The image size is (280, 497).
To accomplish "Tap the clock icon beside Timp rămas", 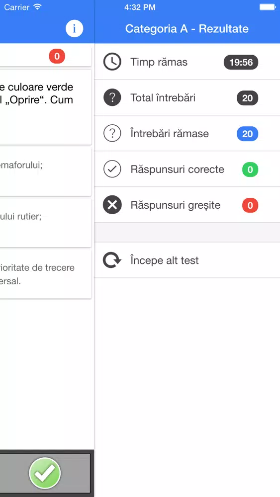I will 112,62.
